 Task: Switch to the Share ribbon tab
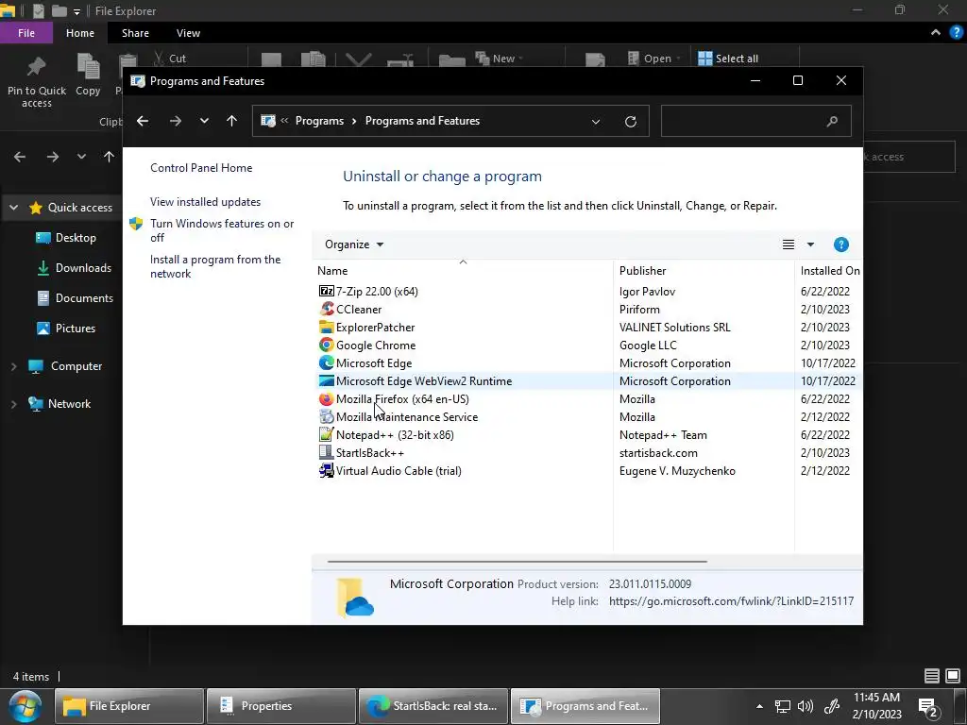tap(135, 33)
